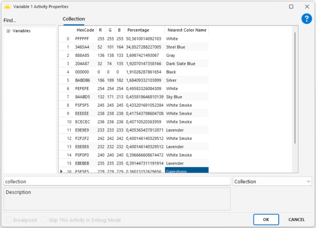Image resolution: width=316 pixels, height=228 pixels.
Task: Click the Description text area
Action: (x=117, y=199)
